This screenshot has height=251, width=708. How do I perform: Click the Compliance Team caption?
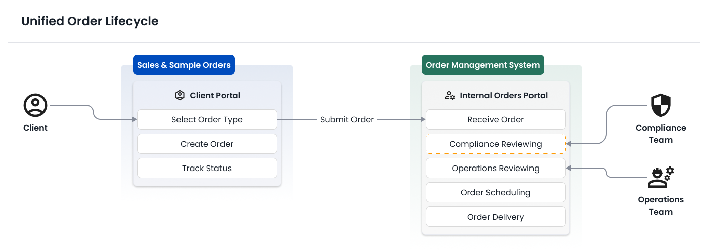point(661,134)
